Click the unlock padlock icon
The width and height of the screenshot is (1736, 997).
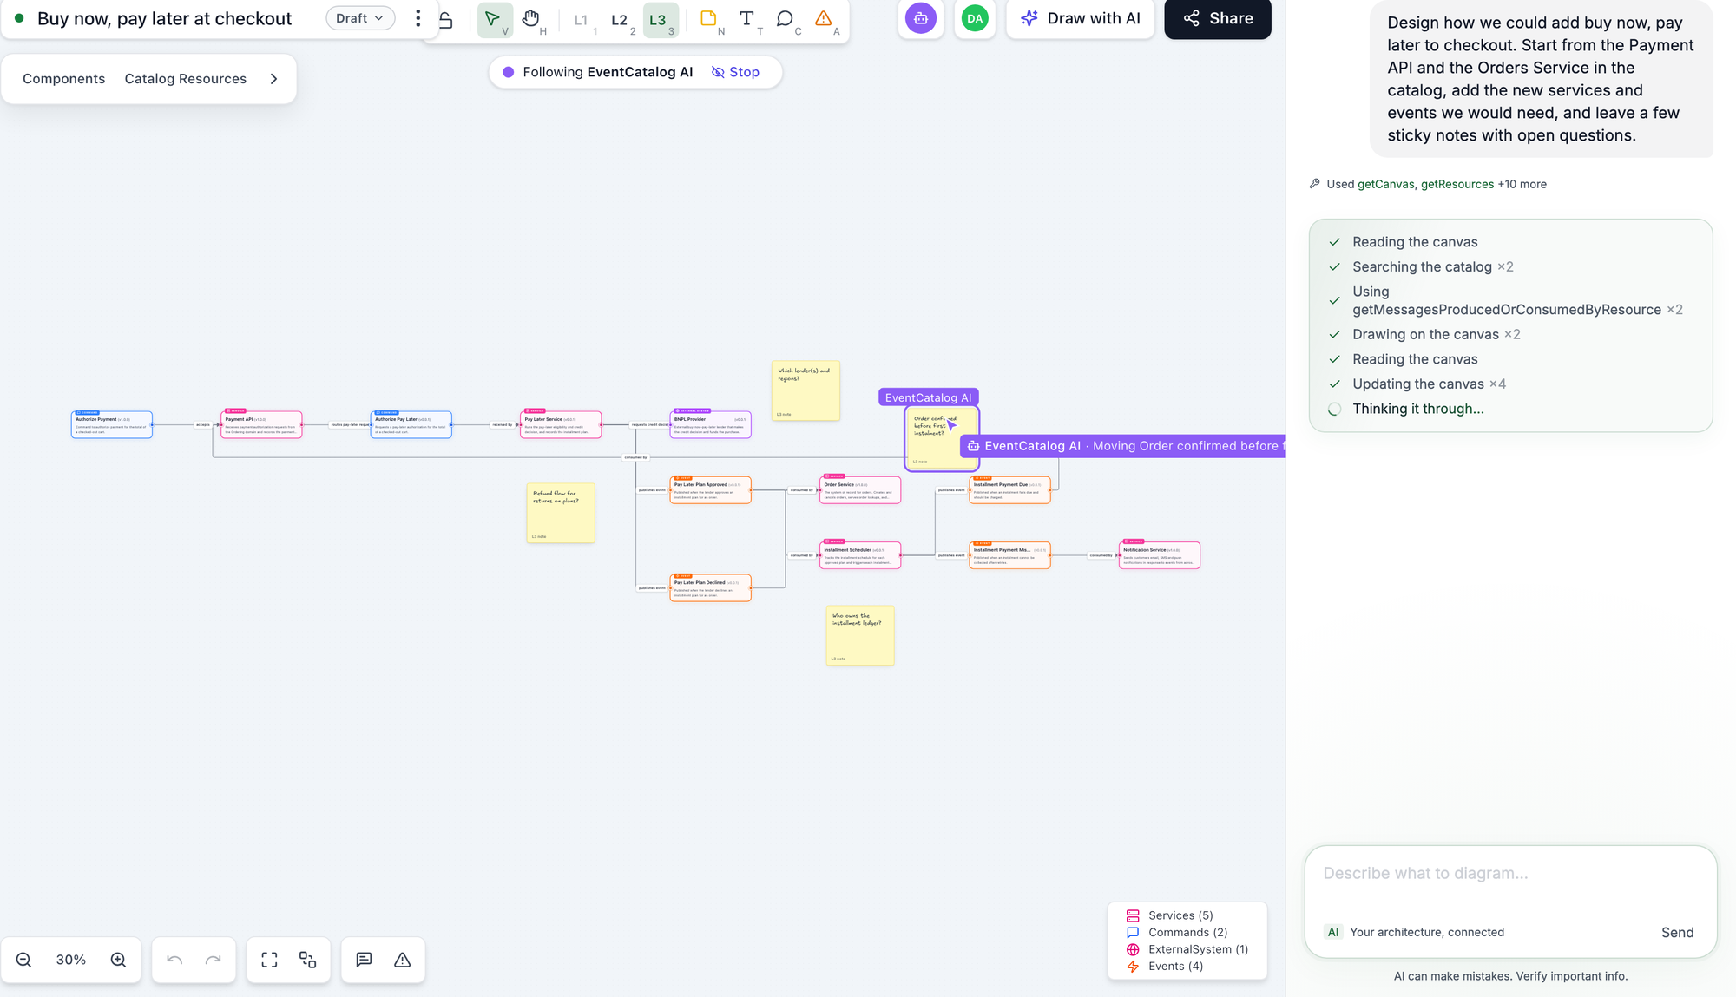point(445,19)
